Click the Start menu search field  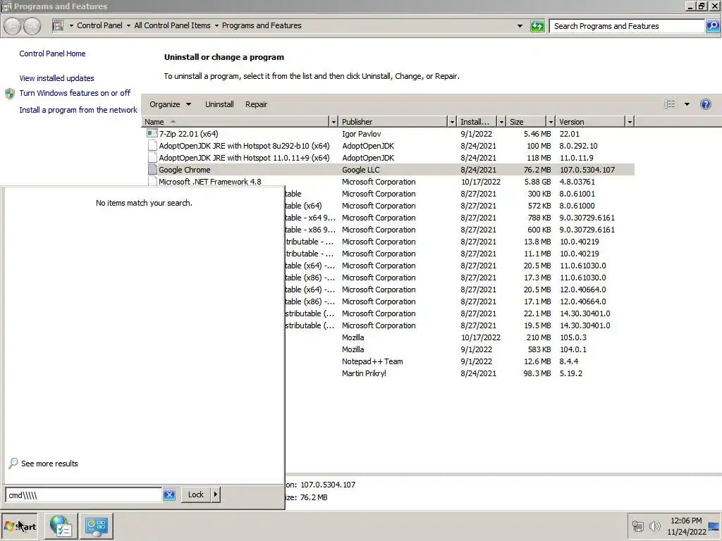tap(83, 495)
